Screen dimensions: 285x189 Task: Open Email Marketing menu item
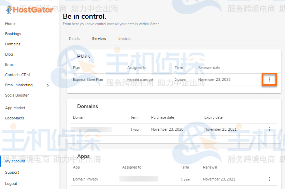click(x=19, y=85)
